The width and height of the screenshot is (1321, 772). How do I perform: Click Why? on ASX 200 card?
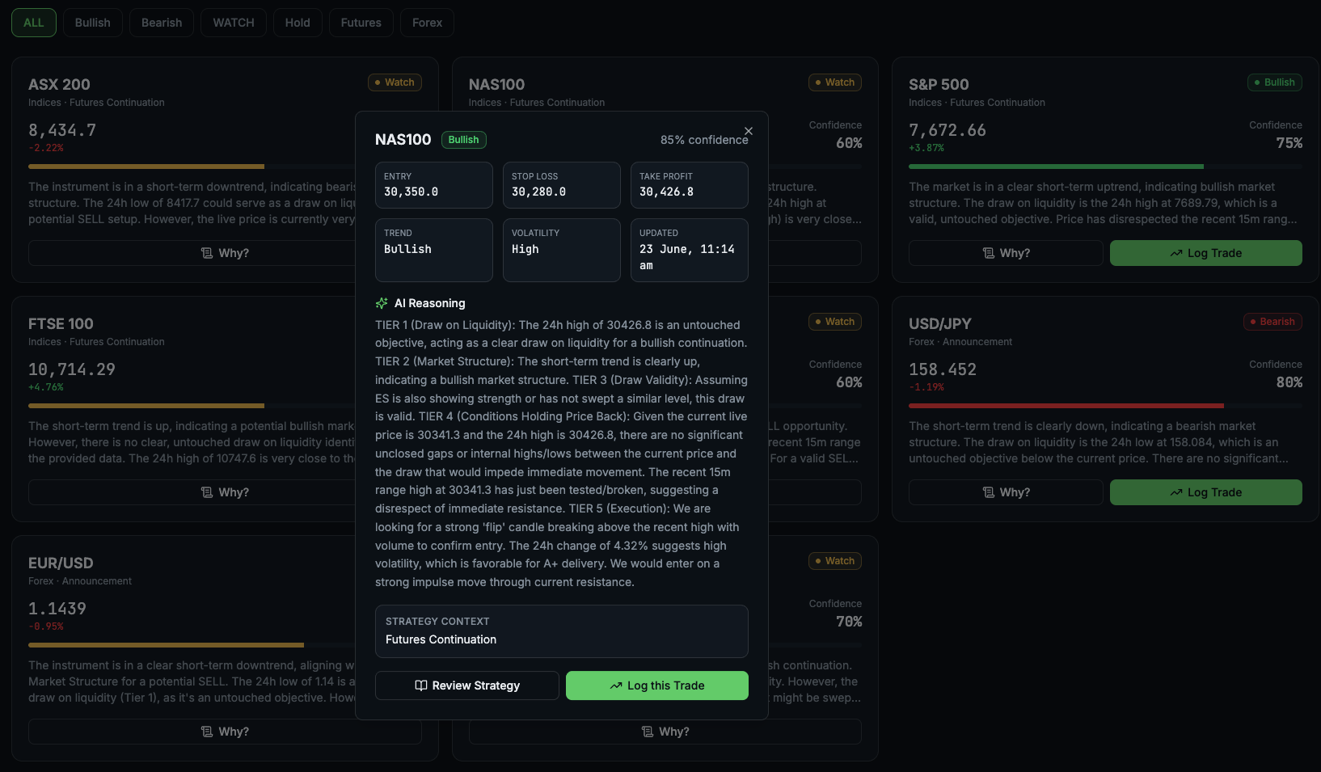tap(225, 253)
